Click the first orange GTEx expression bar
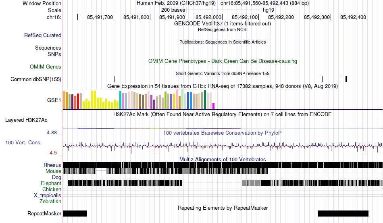 64,100
